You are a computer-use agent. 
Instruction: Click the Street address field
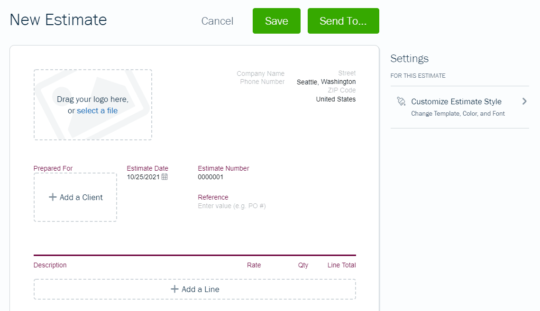click(x=347, y=73)
